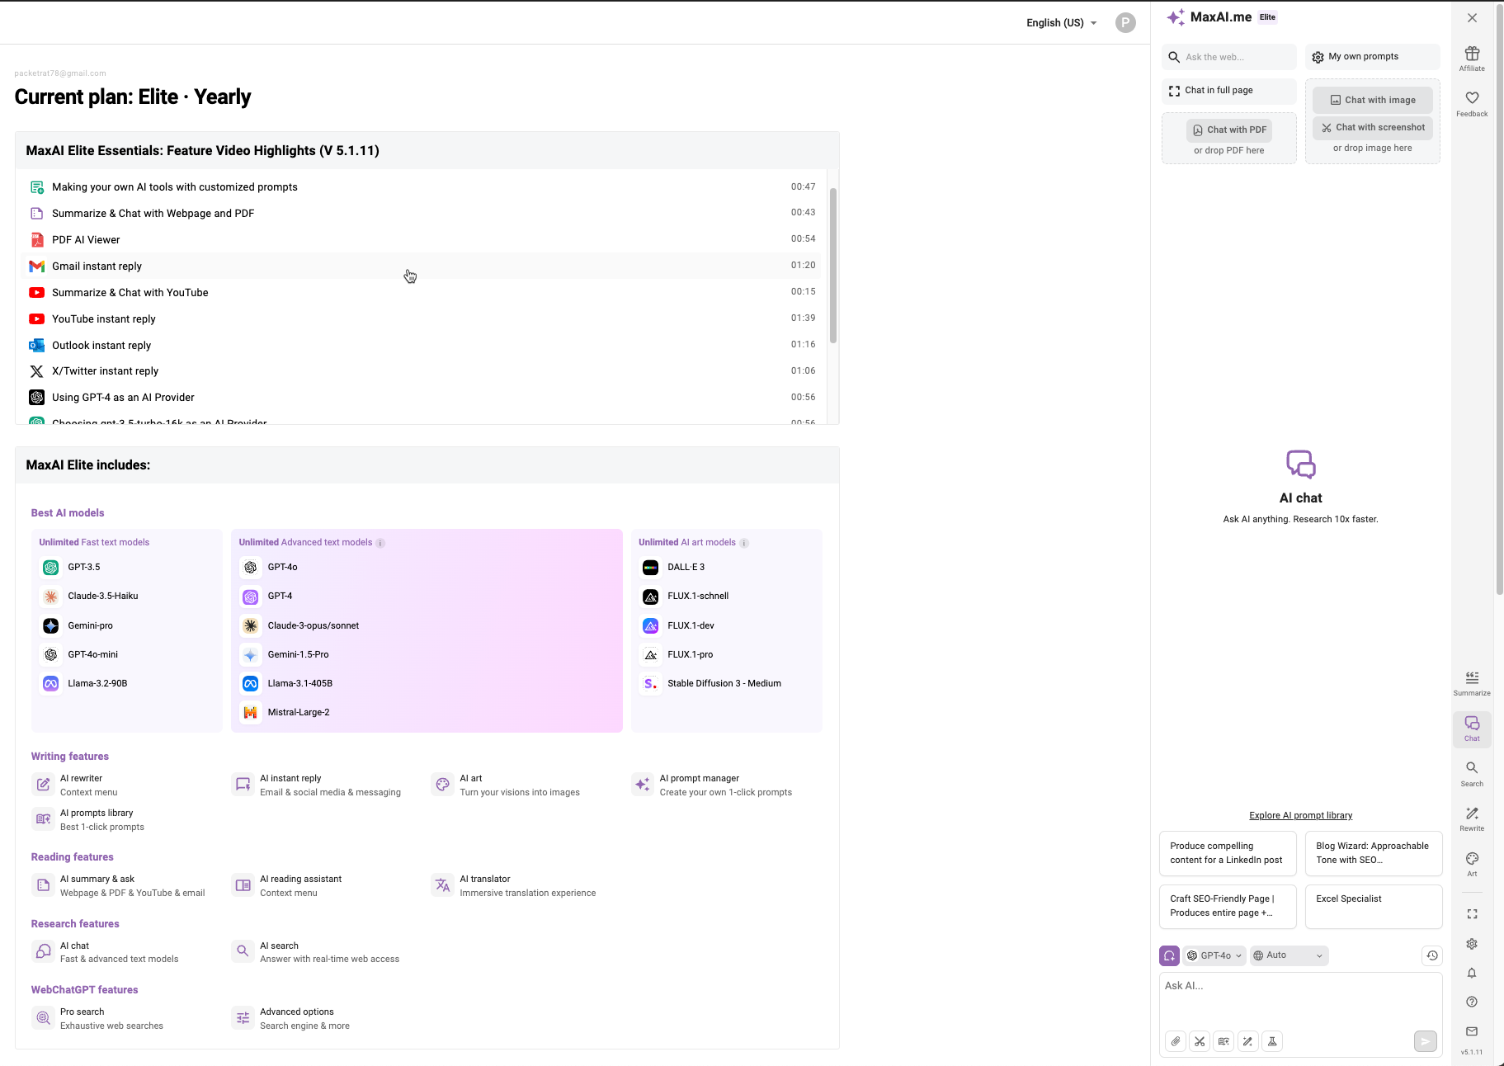Select the Chat tab in sidebar rail
This screenshot has height=1066, width=1504.
pos(1472,729)
